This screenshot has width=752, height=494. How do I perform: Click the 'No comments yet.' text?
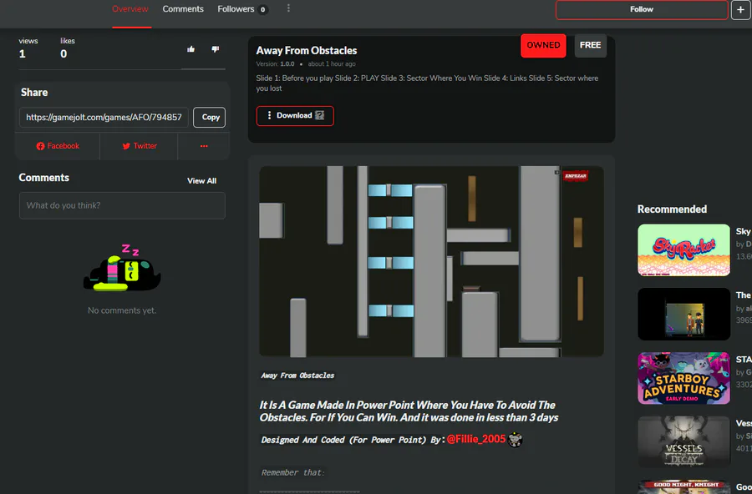pyautogui.click(x=122, y=310)
